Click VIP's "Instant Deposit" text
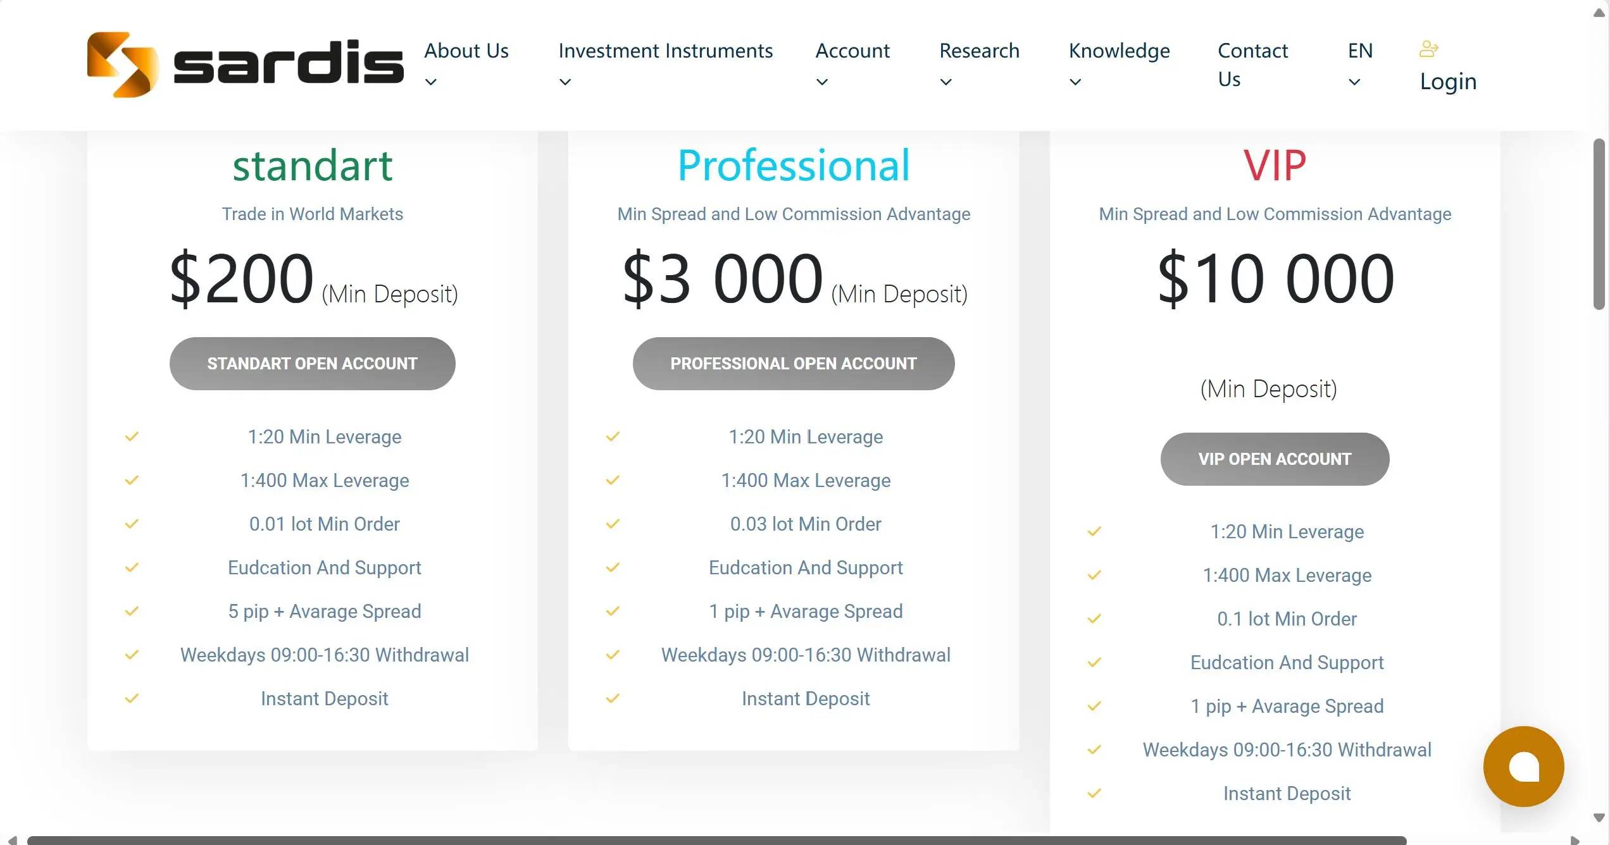Viewport: 1610px width, 845px height. (x=1287, y=794)
